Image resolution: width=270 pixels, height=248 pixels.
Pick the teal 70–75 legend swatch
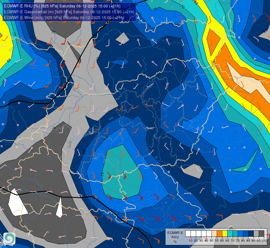pos(235,234)
